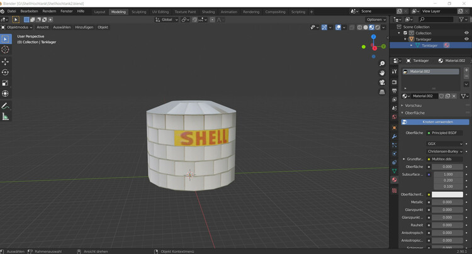Open the Bearbeiten menu
This screenshot has height=254, width=472.
(x=29, y=11)
